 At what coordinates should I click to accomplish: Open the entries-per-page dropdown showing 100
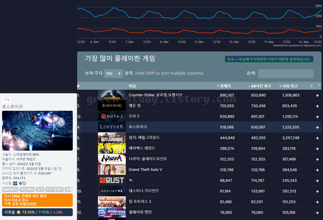pos(114,74)
